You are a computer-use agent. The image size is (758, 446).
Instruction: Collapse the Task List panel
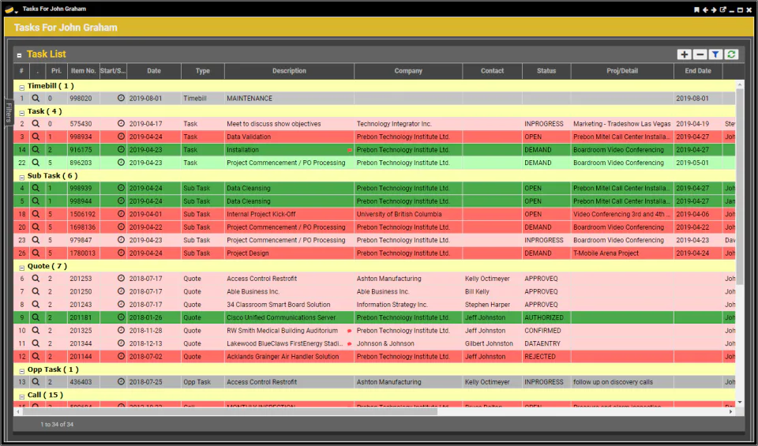19,55
